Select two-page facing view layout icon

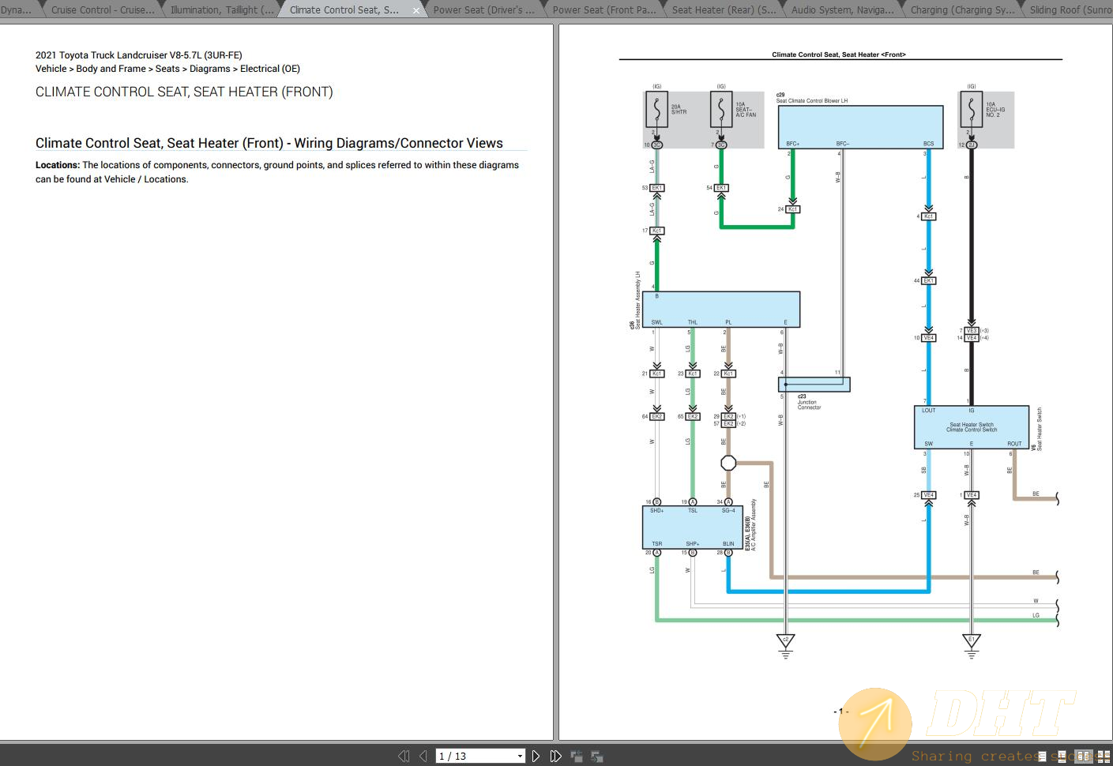click(1084, 757)
